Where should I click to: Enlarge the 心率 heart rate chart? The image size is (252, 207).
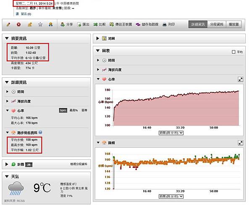click(240, 79)
